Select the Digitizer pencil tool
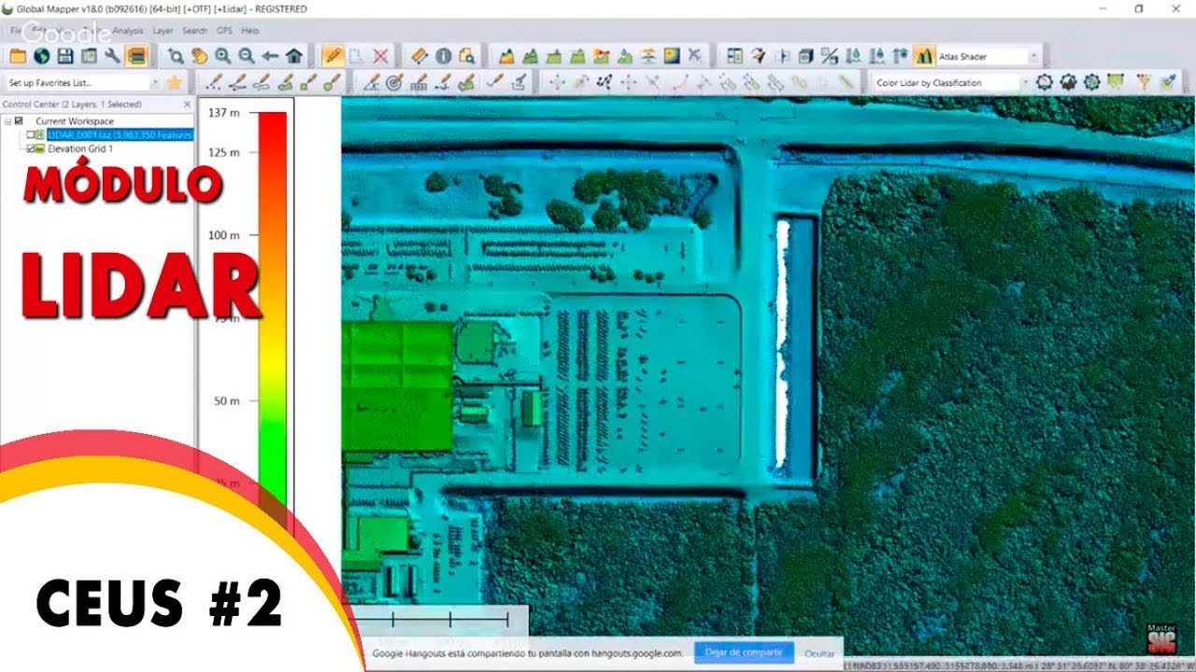This screenshot has width=1196, height=672. tap(332, 56)
